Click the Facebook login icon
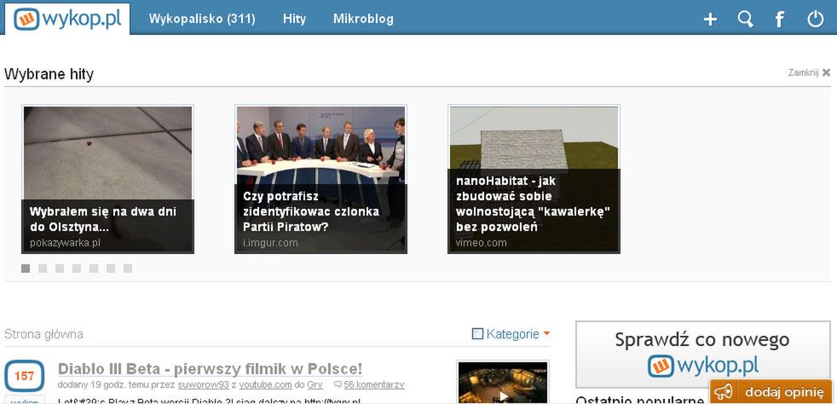 point(780,20)
